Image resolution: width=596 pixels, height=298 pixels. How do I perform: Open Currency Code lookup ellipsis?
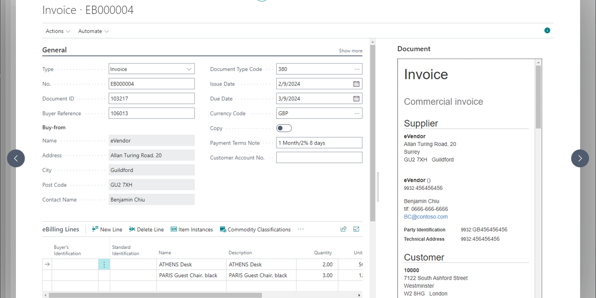click(357, 114)
